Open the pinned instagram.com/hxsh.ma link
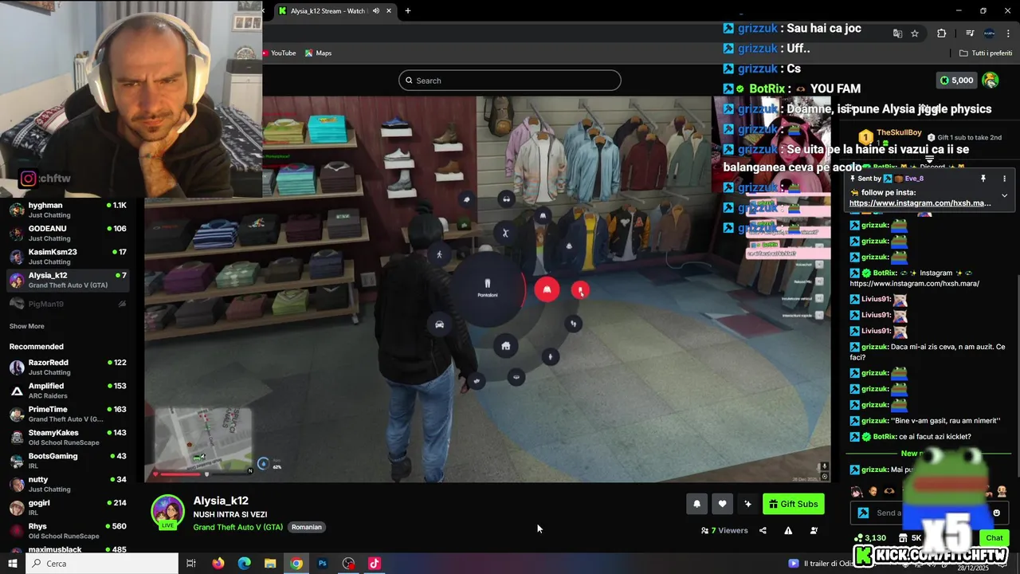The width and height of the screenshot is (1020, 574). pyautogui.click(x=920, y=203)
